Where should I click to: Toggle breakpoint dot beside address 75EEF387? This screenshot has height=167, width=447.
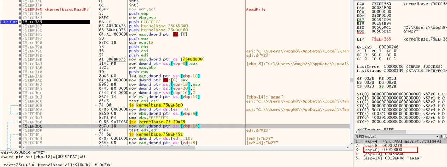(20, 26)
